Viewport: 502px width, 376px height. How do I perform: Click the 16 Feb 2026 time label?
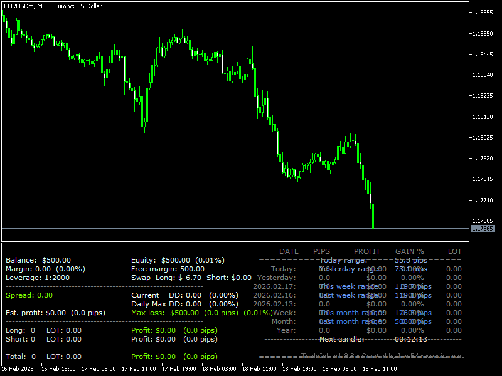coord(18,369)
